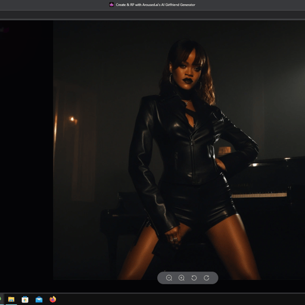
Task: Rotate the image counterclockwise
Action: [x=194, y=278]
